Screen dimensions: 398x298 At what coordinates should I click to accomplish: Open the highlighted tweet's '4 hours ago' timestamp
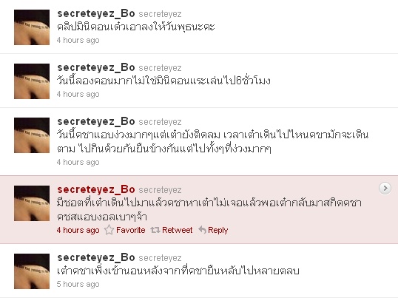coord(78,230)
